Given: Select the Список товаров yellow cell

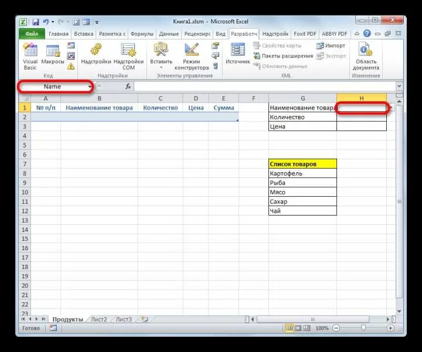Looking at the screenshot, I should coord(302,164).
